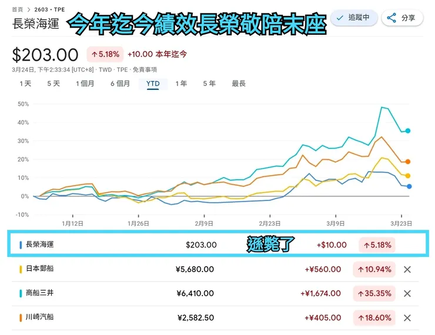Click the +¥560.00 change amount

323,269
